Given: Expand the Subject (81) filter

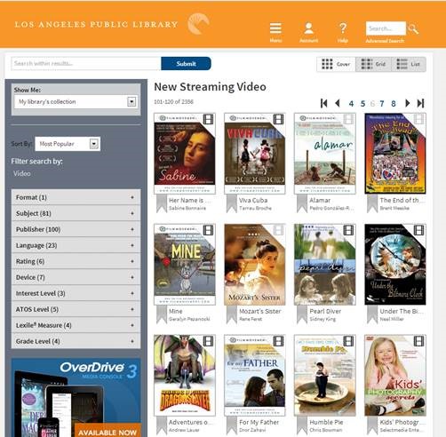Looking at the screenshot, I should click(76, 213).
